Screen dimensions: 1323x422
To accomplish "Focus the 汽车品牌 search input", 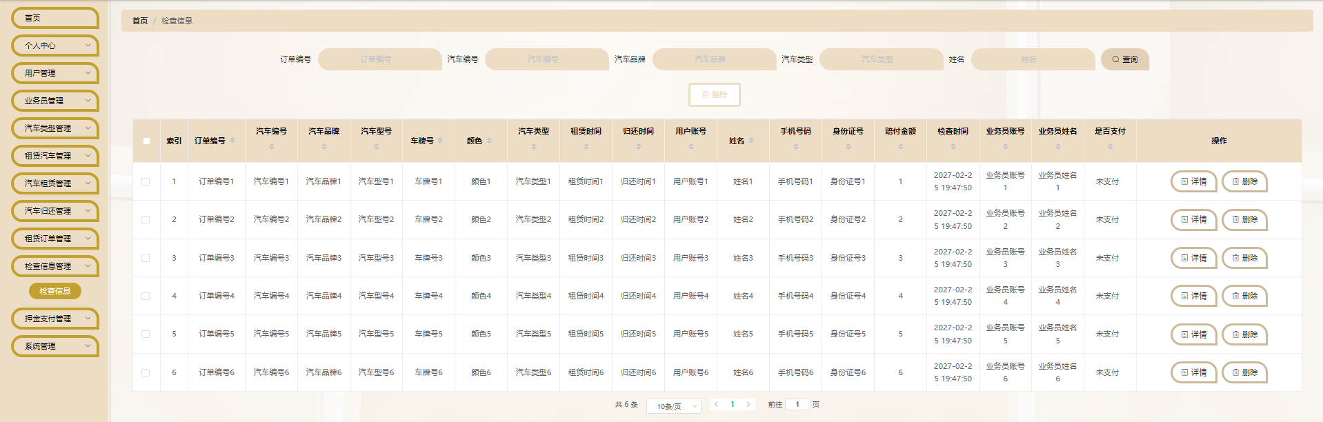I will pyautogui.click(x=715, y=59).
